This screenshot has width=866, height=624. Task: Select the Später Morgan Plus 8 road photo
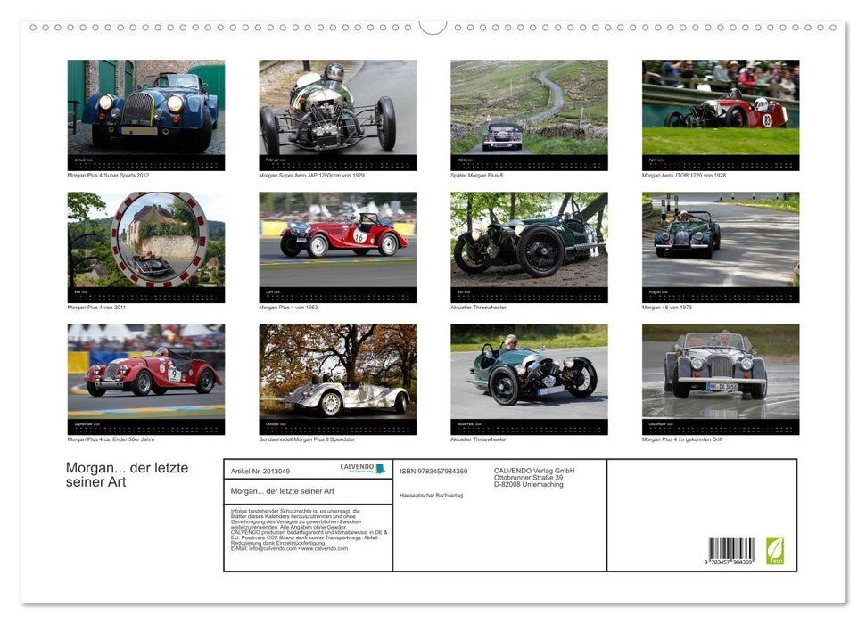click(x=529, y=108)
